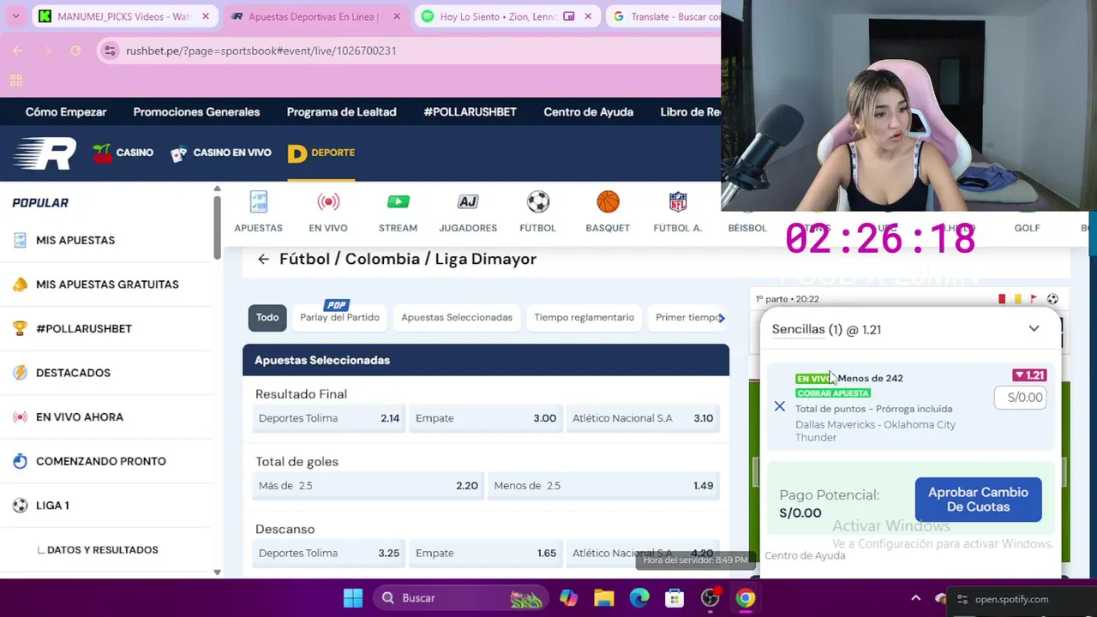This screenshot has height=617, width=1097.
Task: Switch to MANUMEJ_PICKS Videos browser tab
Action: (123, 16)
